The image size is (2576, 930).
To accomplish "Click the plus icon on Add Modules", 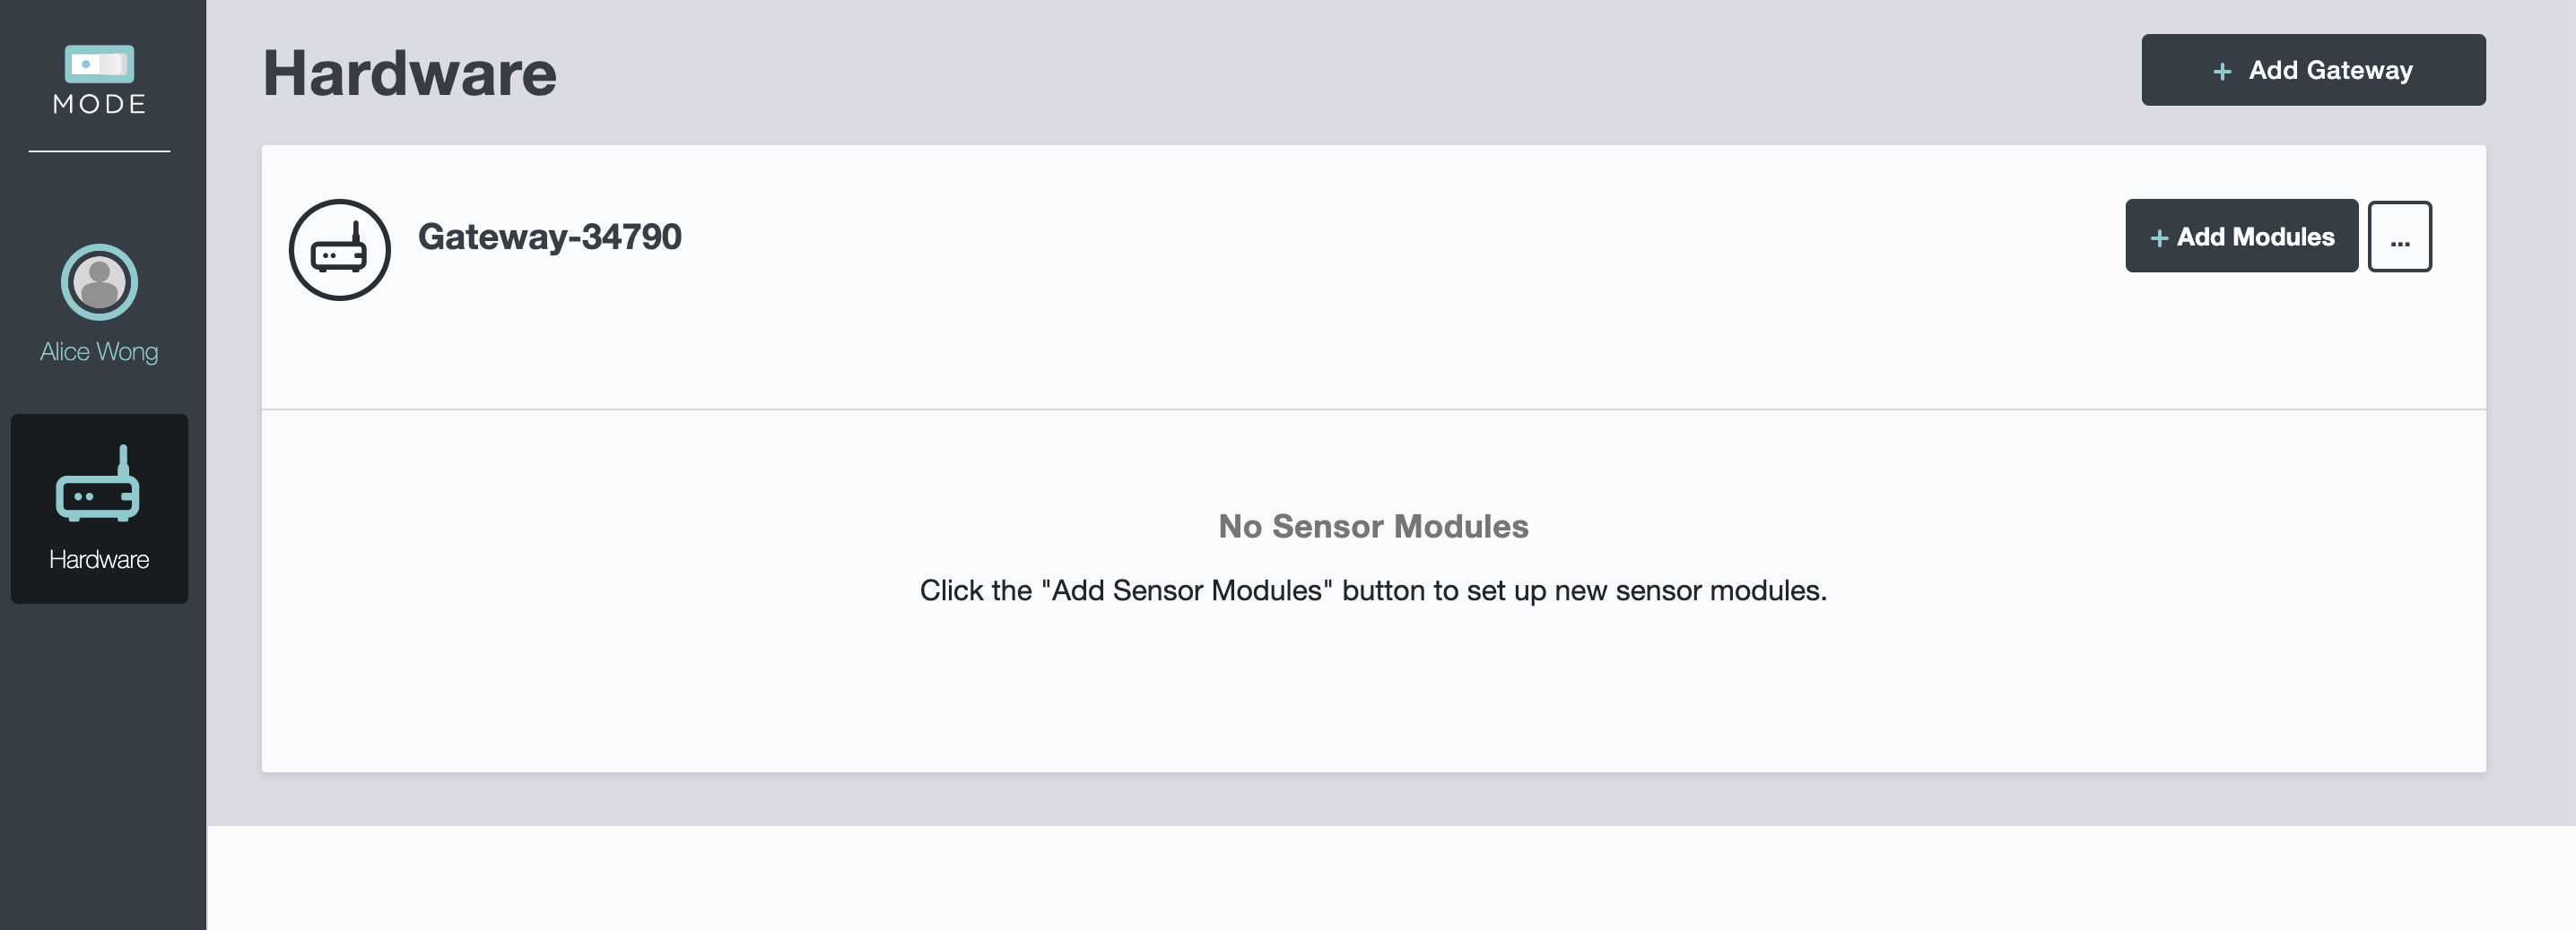I will [x=2159, y=237].
